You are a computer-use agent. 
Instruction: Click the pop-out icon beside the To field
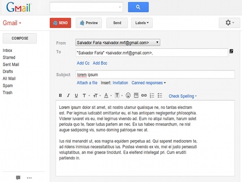pyautogui.click(x=231, y=51)
